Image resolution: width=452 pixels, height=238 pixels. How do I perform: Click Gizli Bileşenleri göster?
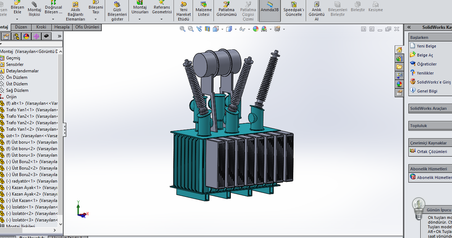[117, 11]
